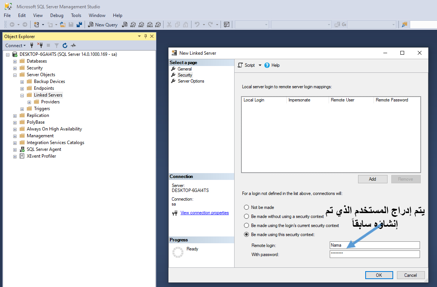Click the Database Engine Query icon
Image resolution: width=437 pixels, height=287 pixels.
(125, 25)
